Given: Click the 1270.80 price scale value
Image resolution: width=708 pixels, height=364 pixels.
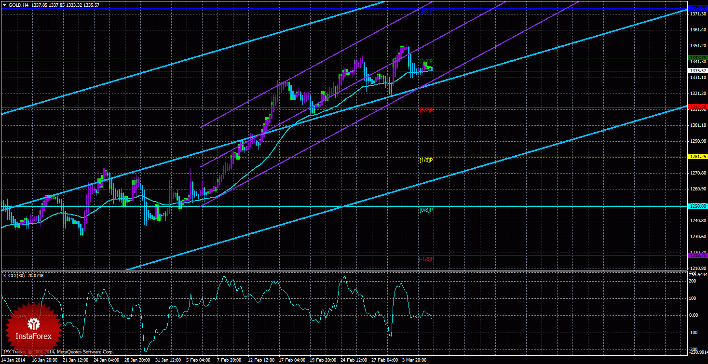Looking at the screenshot, I should click(x=698, y=173).
